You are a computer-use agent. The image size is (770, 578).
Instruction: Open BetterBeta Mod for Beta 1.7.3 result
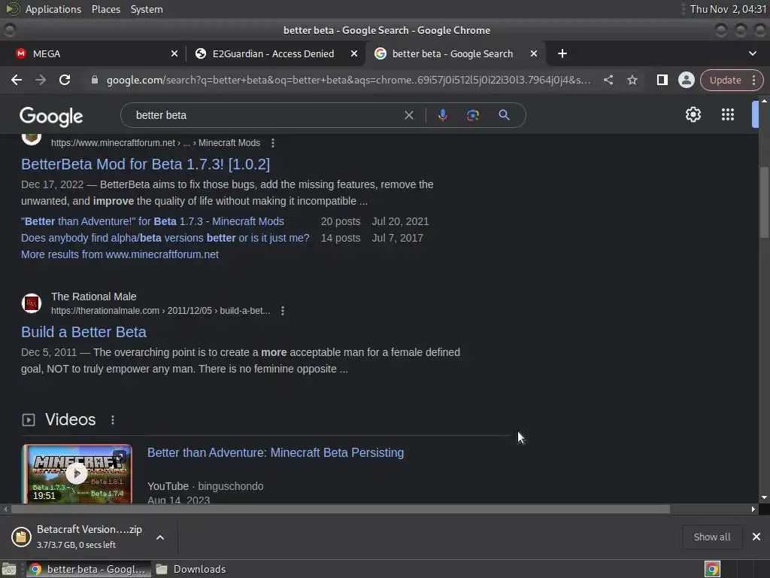pyautogui.click(x=145, y=164)
